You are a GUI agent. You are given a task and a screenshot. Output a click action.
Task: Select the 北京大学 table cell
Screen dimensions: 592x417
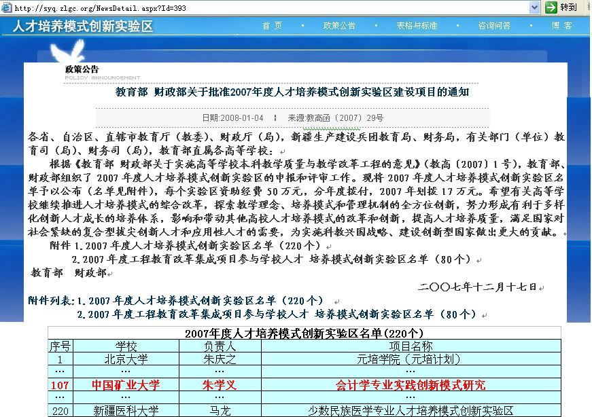click(x=126, y=359)
